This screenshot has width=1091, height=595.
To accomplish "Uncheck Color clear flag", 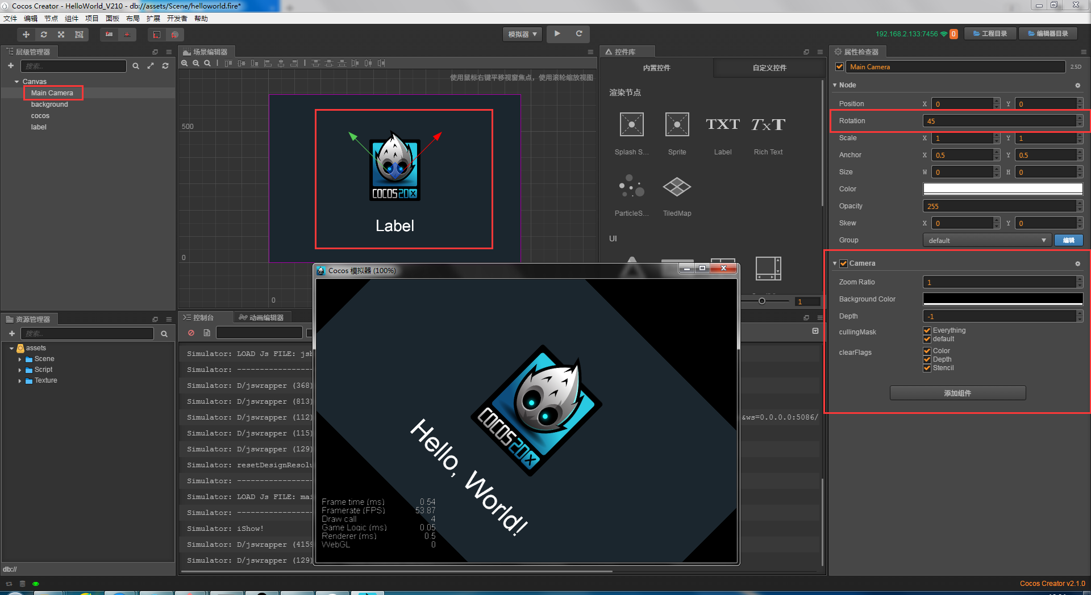I will [927, 351].
